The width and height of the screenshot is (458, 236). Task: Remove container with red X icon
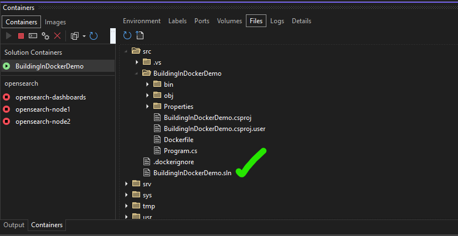pyautogui.click(x=58, y=36)
